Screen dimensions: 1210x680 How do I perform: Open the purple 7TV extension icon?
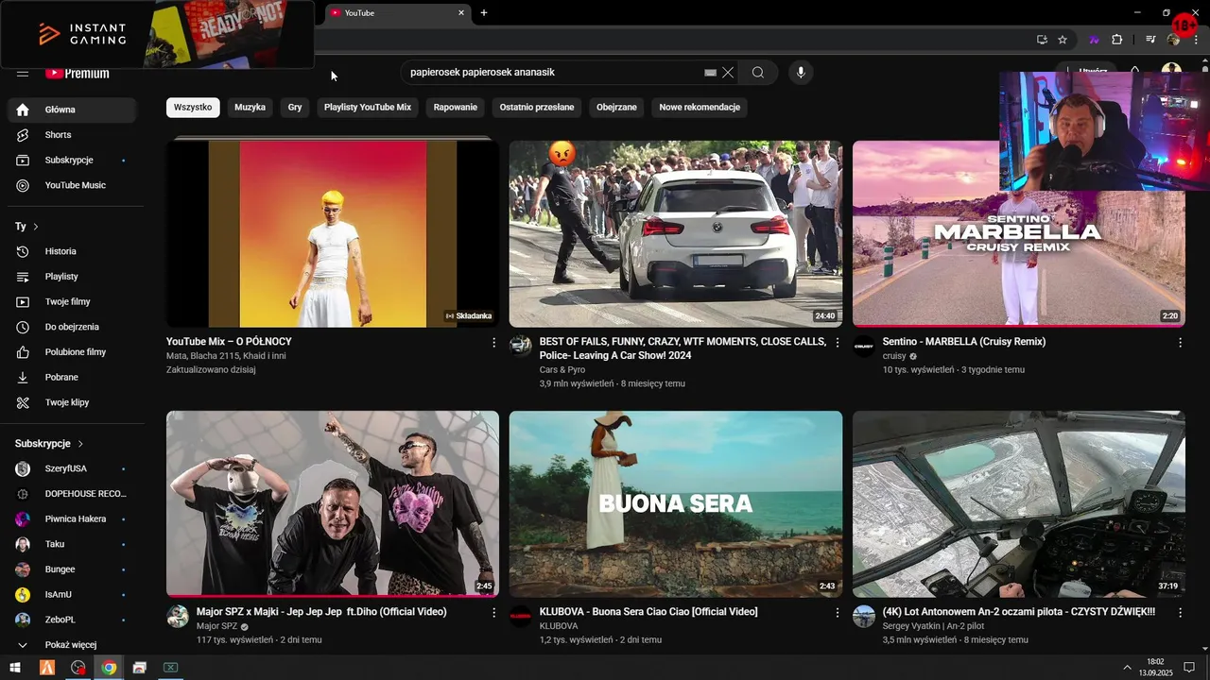click(1094, 40)
